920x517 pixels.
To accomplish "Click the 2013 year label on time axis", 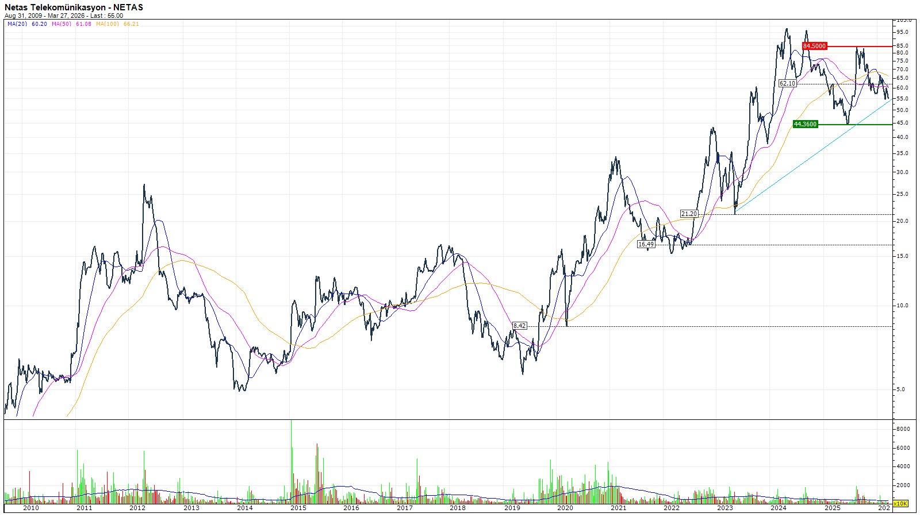I will coord(191,508).
